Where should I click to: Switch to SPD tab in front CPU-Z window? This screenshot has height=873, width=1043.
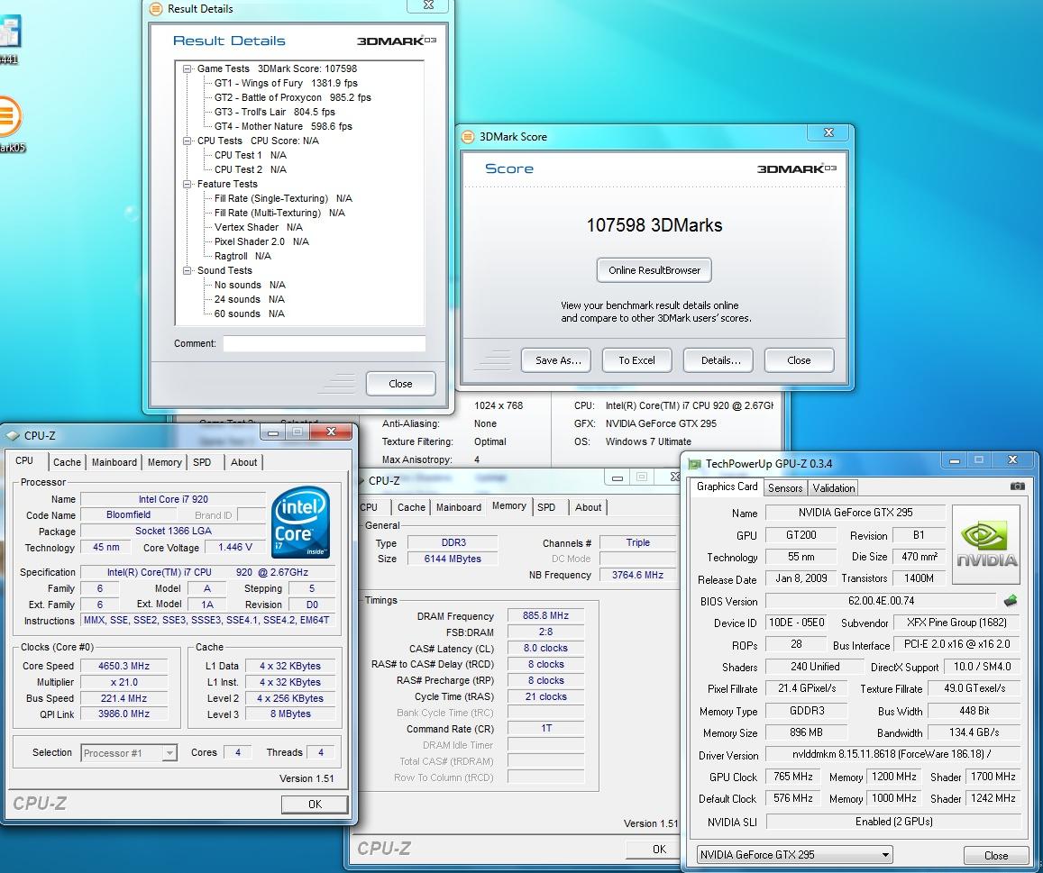pyautogui.click(x=202, y=462)
